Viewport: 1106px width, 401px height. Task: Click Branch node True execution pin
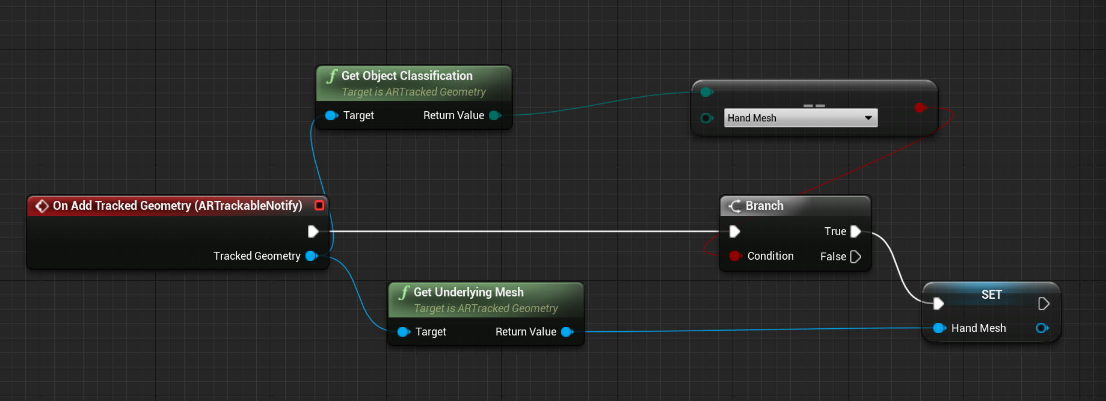click(x=856, y=231)
